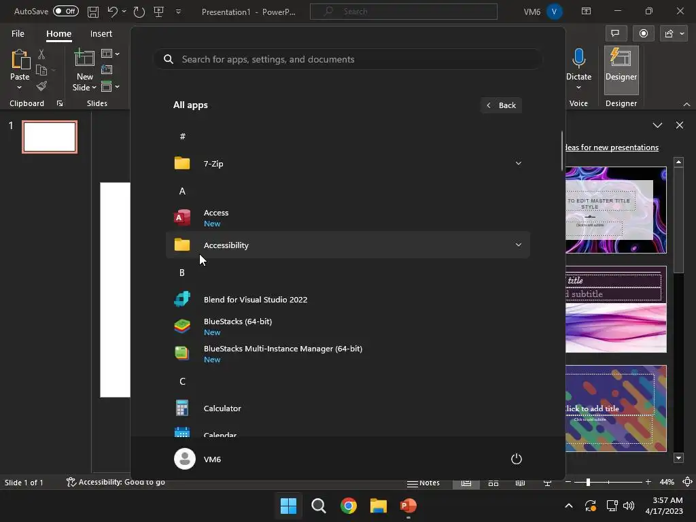Click the letter B header
Viewport: 696px width, 522px height.
(x=182, y=273)
